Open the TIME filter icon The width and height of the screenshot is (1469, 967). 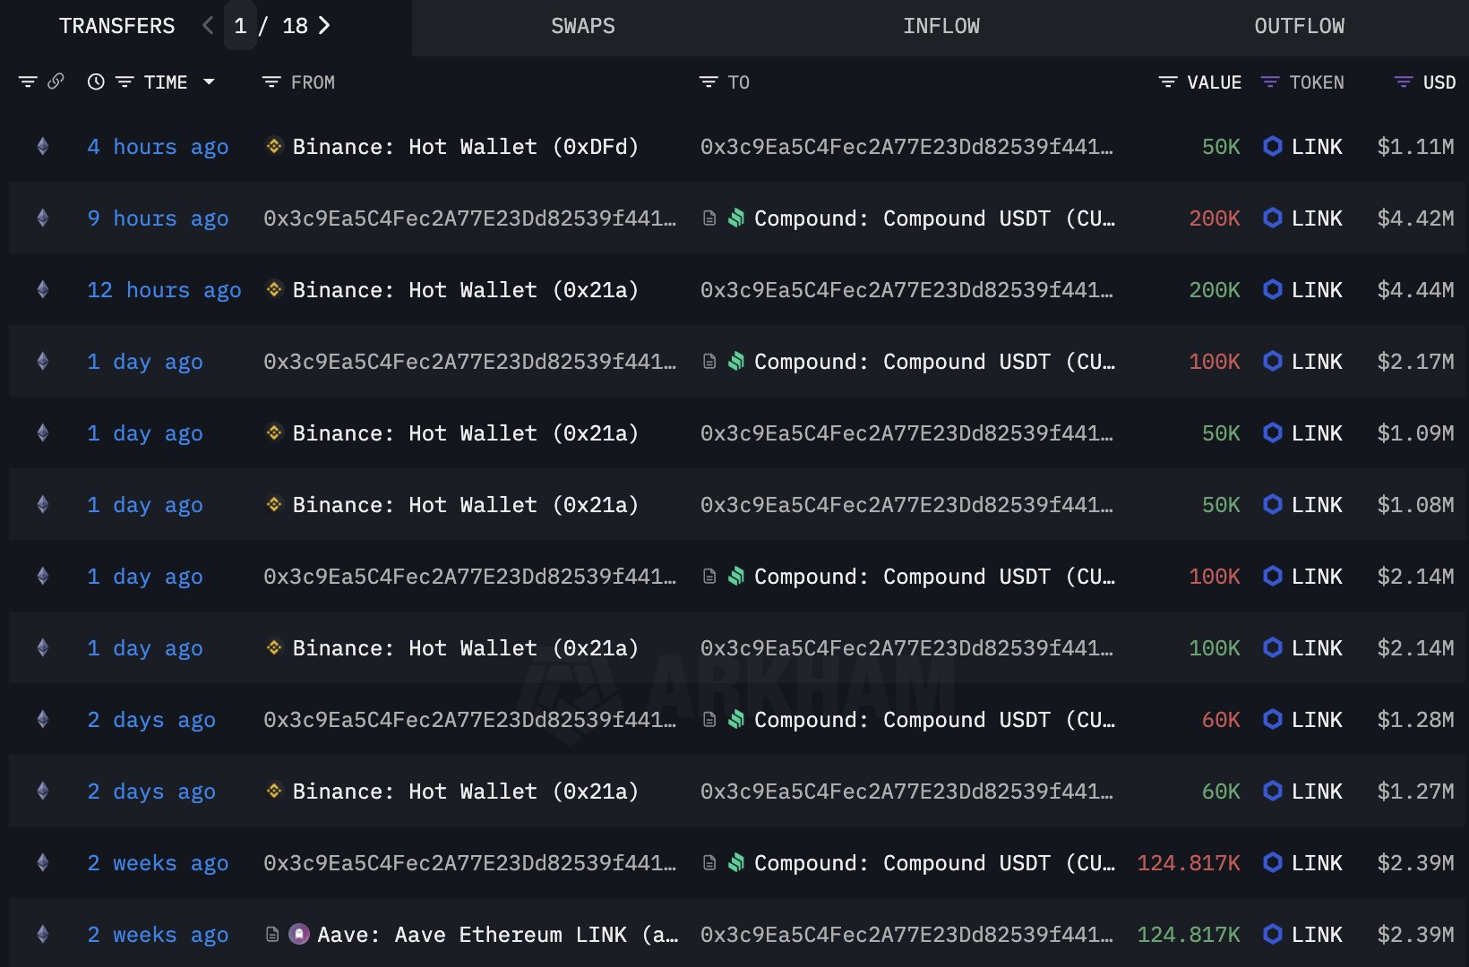pos(125,82)
